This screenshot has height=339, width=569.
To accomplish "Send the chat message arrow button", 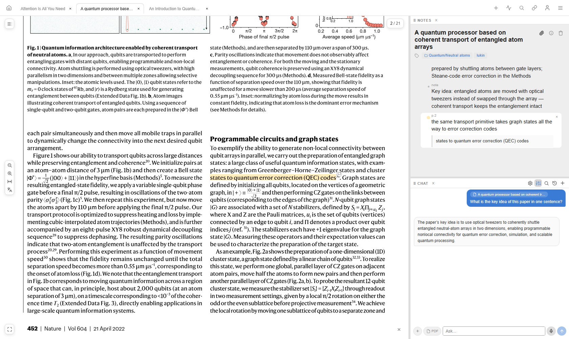I will click(x=562, y=331).
